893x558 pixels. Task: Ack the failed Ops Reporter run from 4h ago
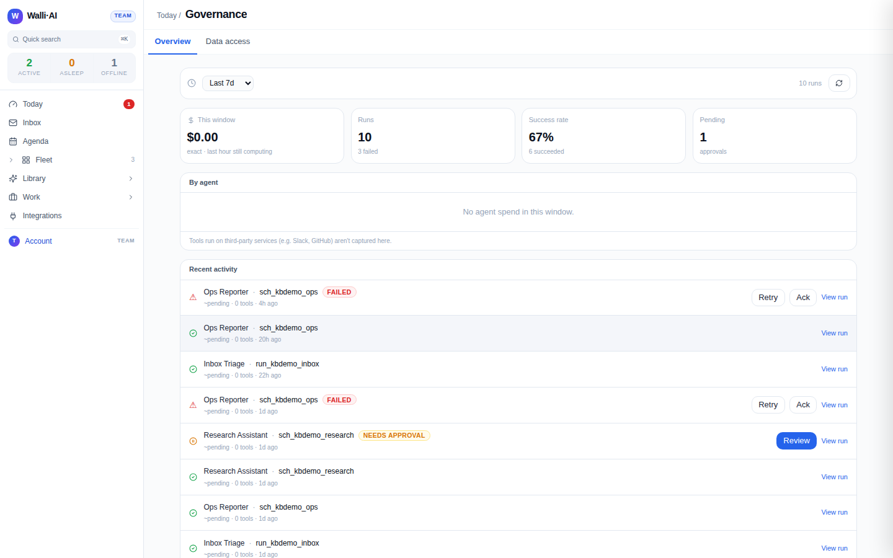803,298
